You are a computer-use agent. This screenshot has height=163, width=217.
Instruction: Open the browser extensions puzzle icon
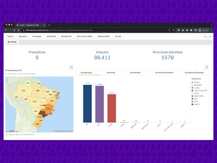point(191,30)
